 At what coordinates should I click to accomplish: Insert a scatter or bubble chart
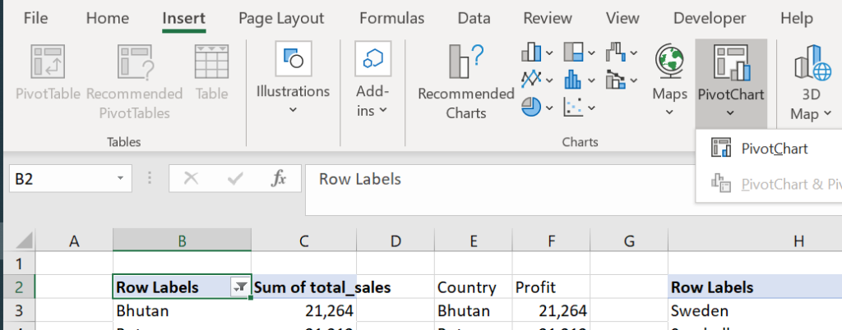tap(574, 107)
